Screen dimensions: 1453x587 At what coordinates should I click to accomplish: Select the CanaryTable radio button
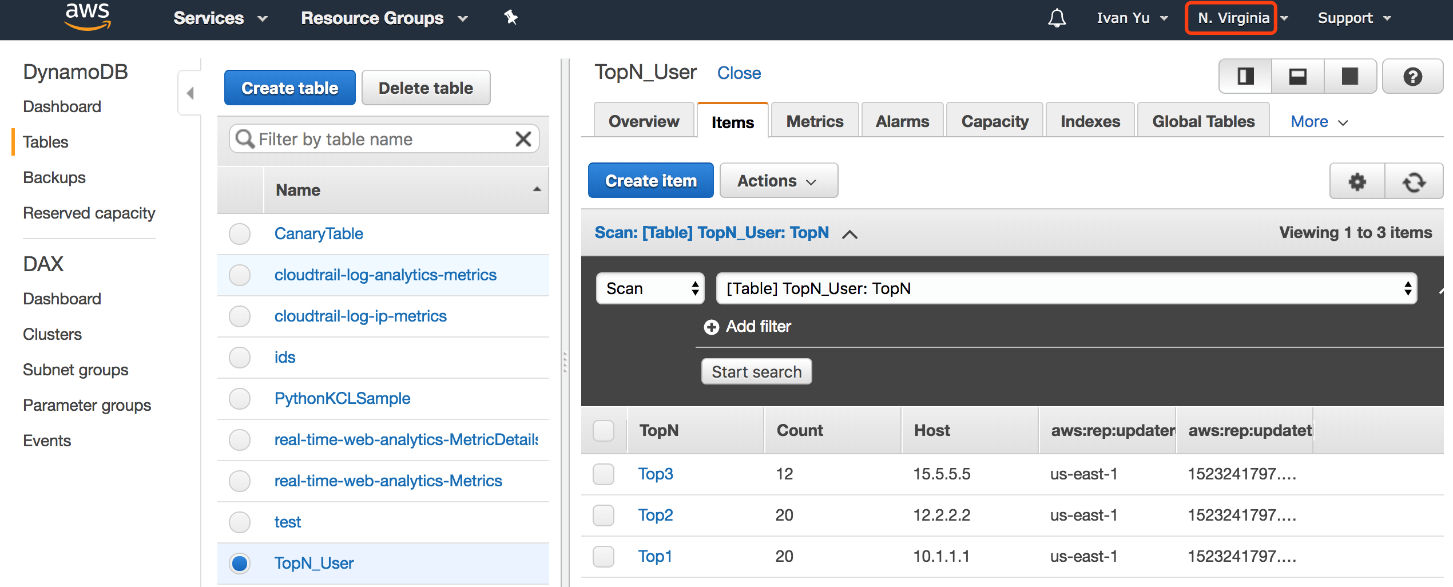pyautogui.click(x=240, y=233)
